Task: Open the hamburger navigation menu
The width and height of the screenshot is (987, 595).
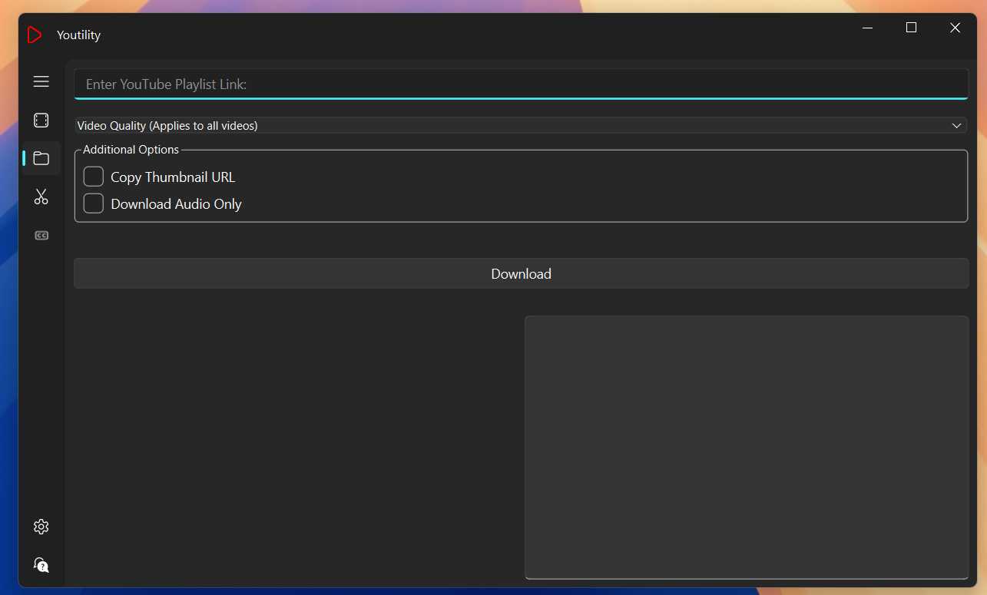Action: click(x=41, y=81)
